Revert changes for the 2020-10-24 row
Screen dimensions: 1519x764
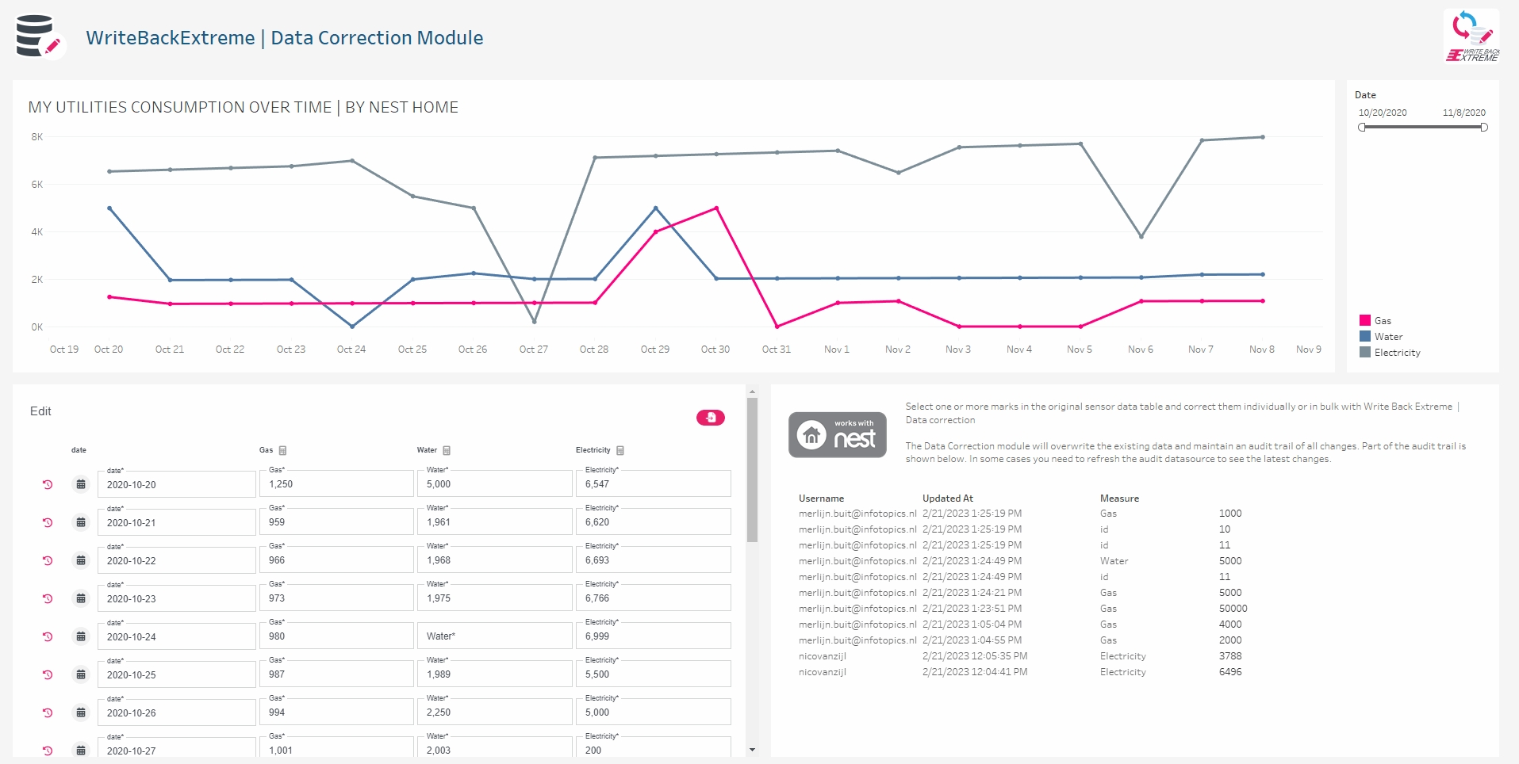pyautogui.click(x=48, y=636)
